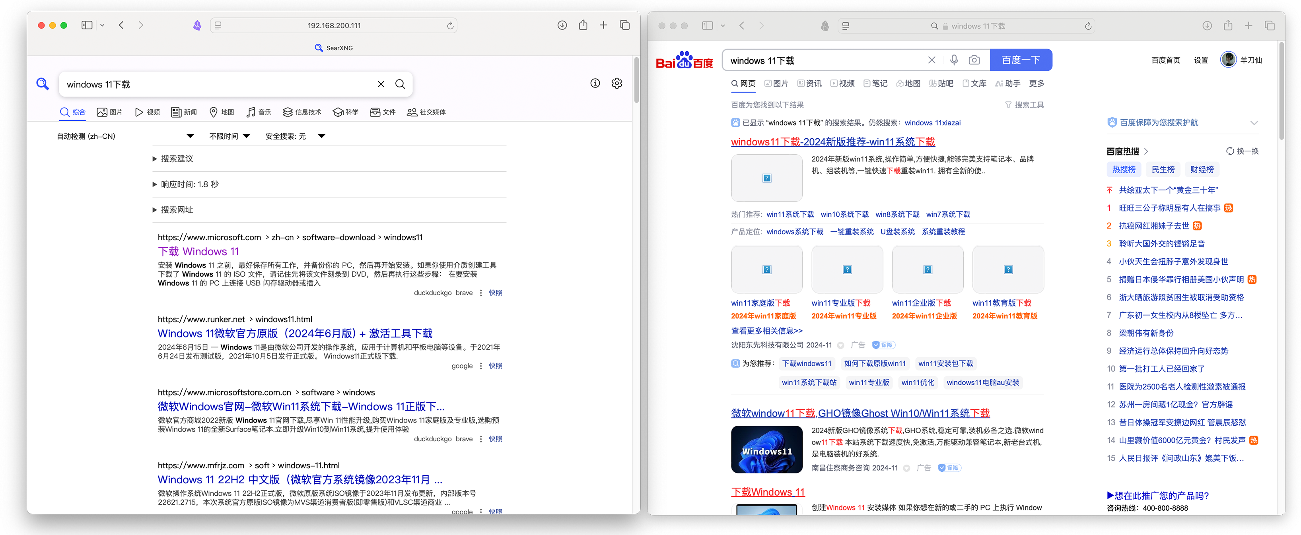This screenshot has width=1301, height=535.
Task: Reload page in right Safari window
Action: 1088,26
